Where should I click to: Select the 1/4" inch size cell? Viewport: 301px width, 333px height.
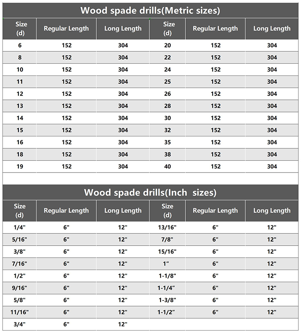tap(20, 227)
